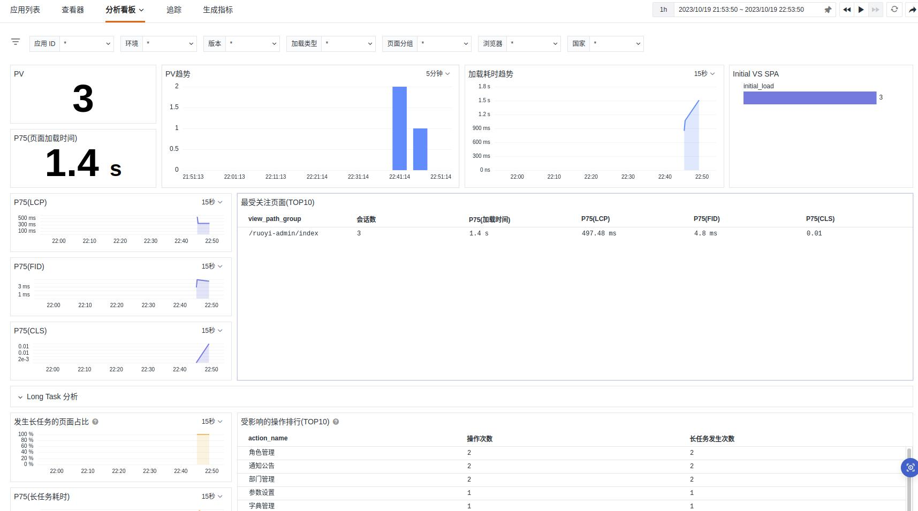Click the initial_load bar in Initial VS SPA

[809, 98]
